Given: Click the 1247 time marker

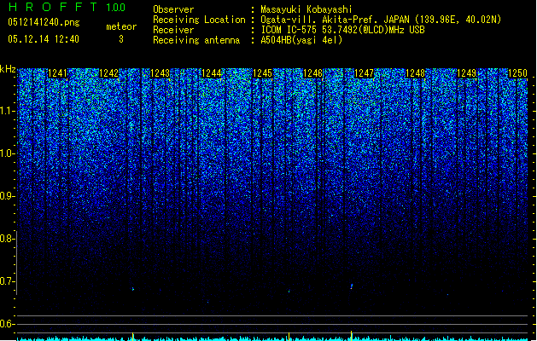Looking at the screenshot, I should (x=364, y=73).
